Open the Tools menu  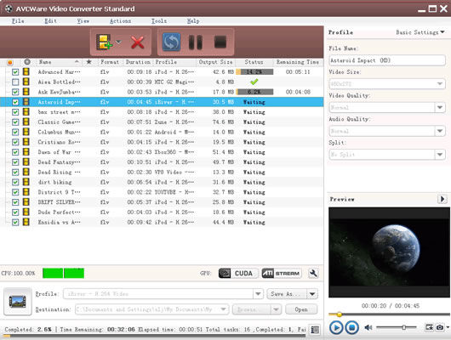(159, 21)
